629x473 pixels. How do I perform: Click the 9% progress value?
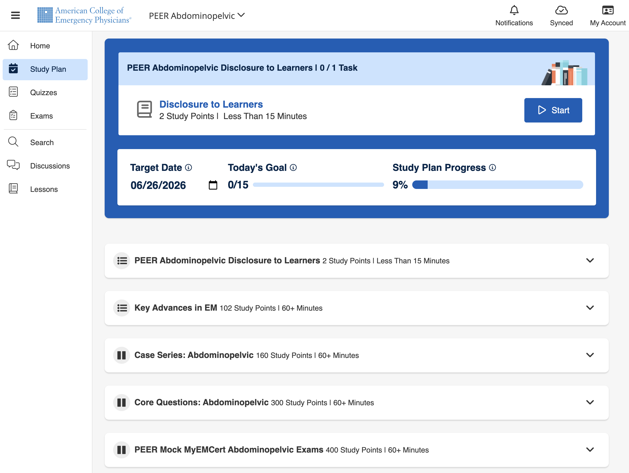(x=400, y=185)
